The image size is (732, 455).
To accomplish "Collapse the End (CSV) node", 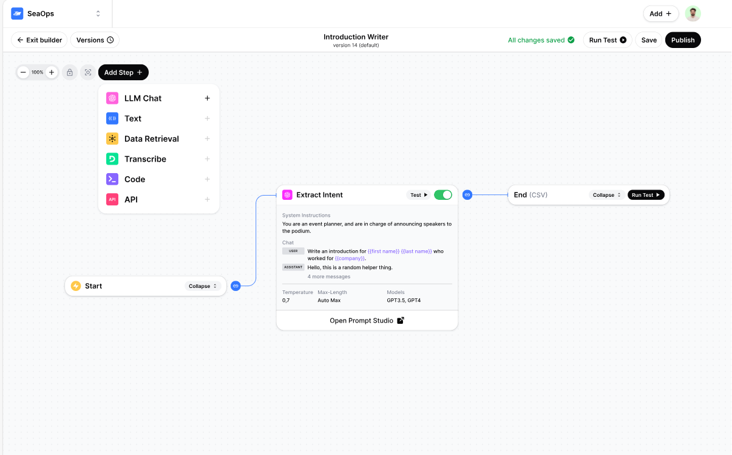I will tap(607, 195).
